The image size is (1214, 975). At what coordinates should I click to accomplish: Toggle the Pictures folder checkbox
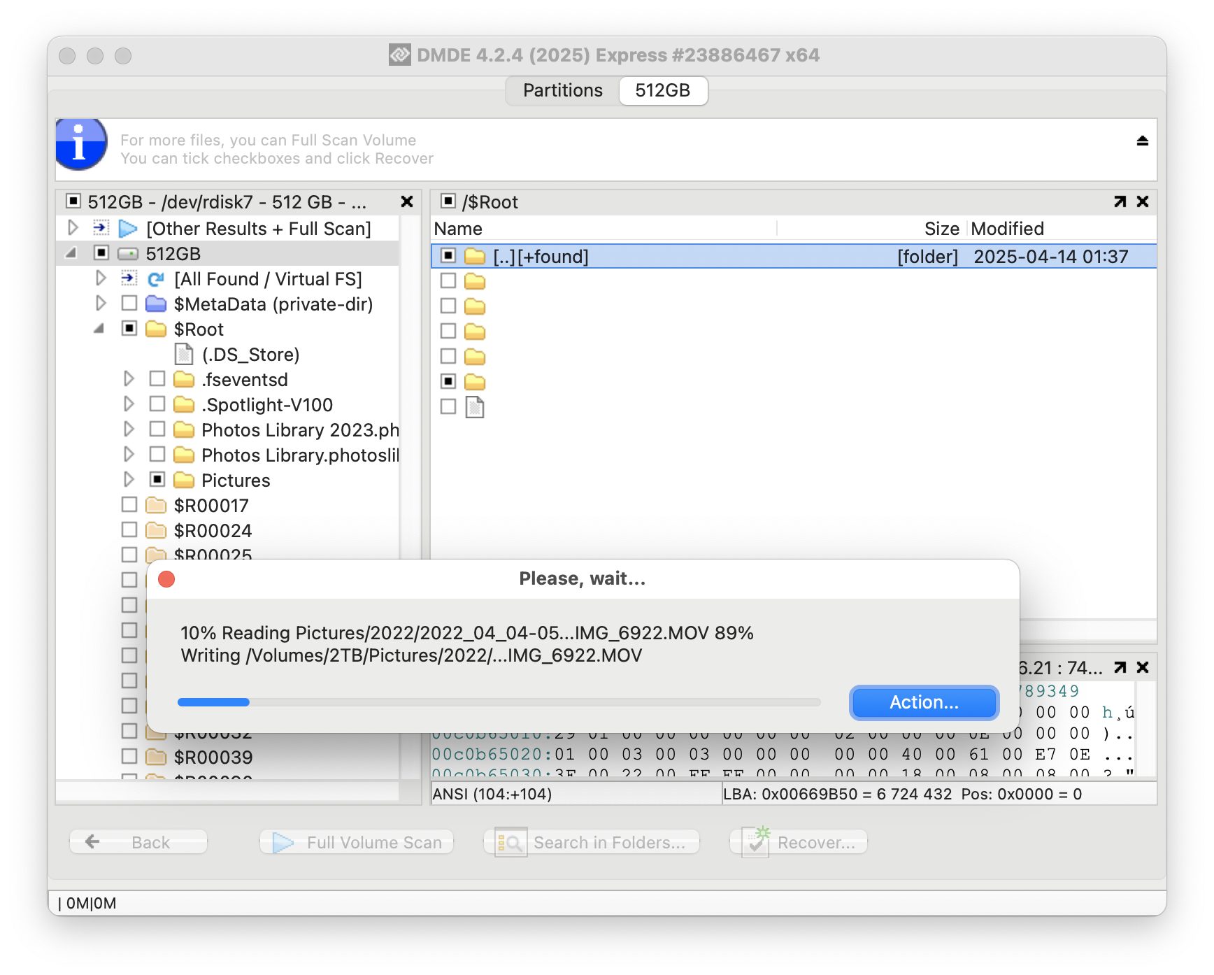157,479
